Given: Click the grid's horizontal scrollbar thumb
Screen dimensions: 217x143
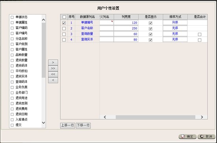Looking at the screenshot, I should pyautogui.click(x=155, y=117).
